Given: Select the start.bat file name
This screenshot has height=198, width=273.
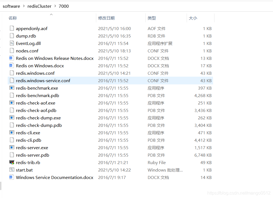Looking at the screenshot, I should coord(24,170).
